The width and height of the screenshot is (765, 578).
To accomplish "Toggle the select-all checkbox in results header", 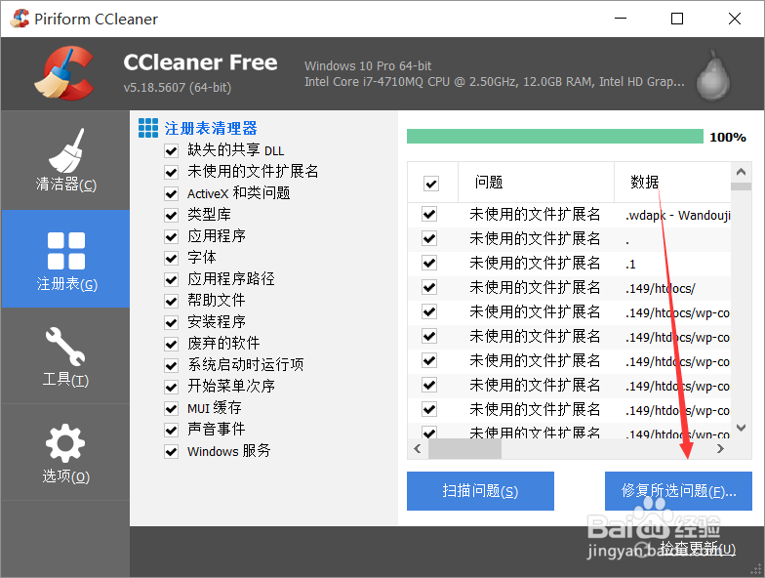I will point(431,184).
